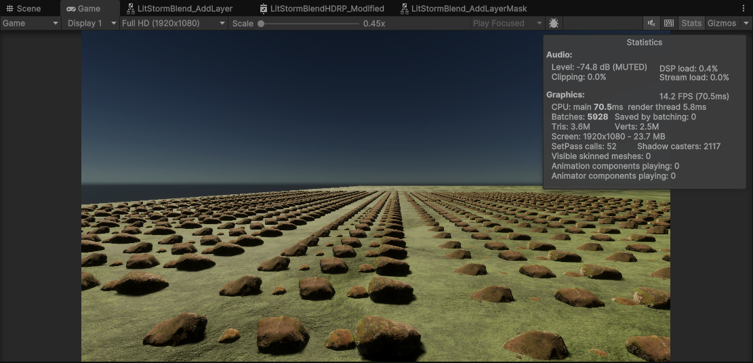The height and width of the screenshot is (363, 753).
Task: Toggle the Stats overlay button
Action: (x=691, y=23)
